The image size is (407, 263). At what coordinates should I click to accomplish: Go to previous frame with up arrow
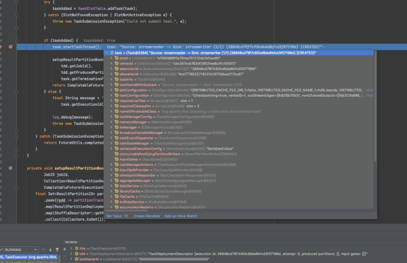tap(43, 249)
